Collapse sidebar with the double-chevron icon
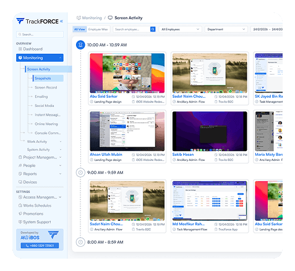 click(x=61, y=21)
